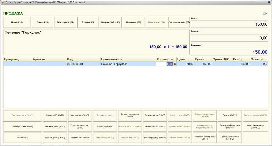This screenshot has width=272, height=146.
Task: Click the Остаток value 150 cell
Action: pos(259,64)
